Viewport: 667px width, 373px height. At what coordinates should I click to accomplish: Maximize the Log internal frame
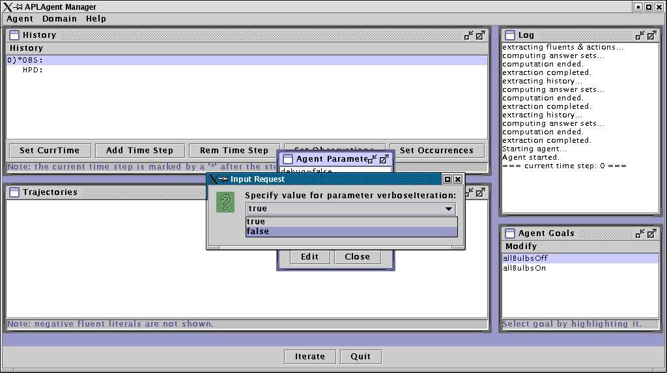pos(651,35)
